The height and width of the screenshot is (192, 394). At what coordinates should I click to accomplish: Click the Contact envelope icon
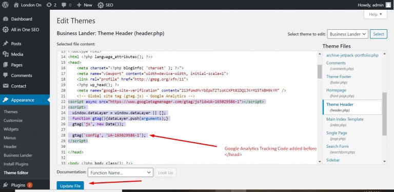coord(6,86)
